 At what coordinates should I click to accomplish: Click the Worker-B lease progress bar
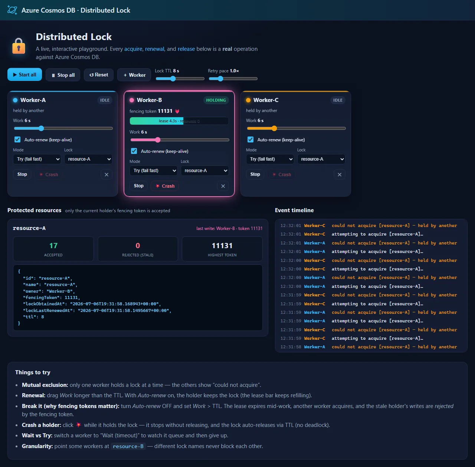[x=179, y=121]
